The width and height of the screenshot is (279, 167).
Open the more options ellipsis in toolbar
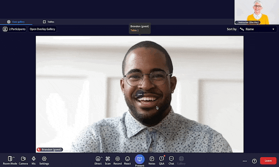click(245, 161)
